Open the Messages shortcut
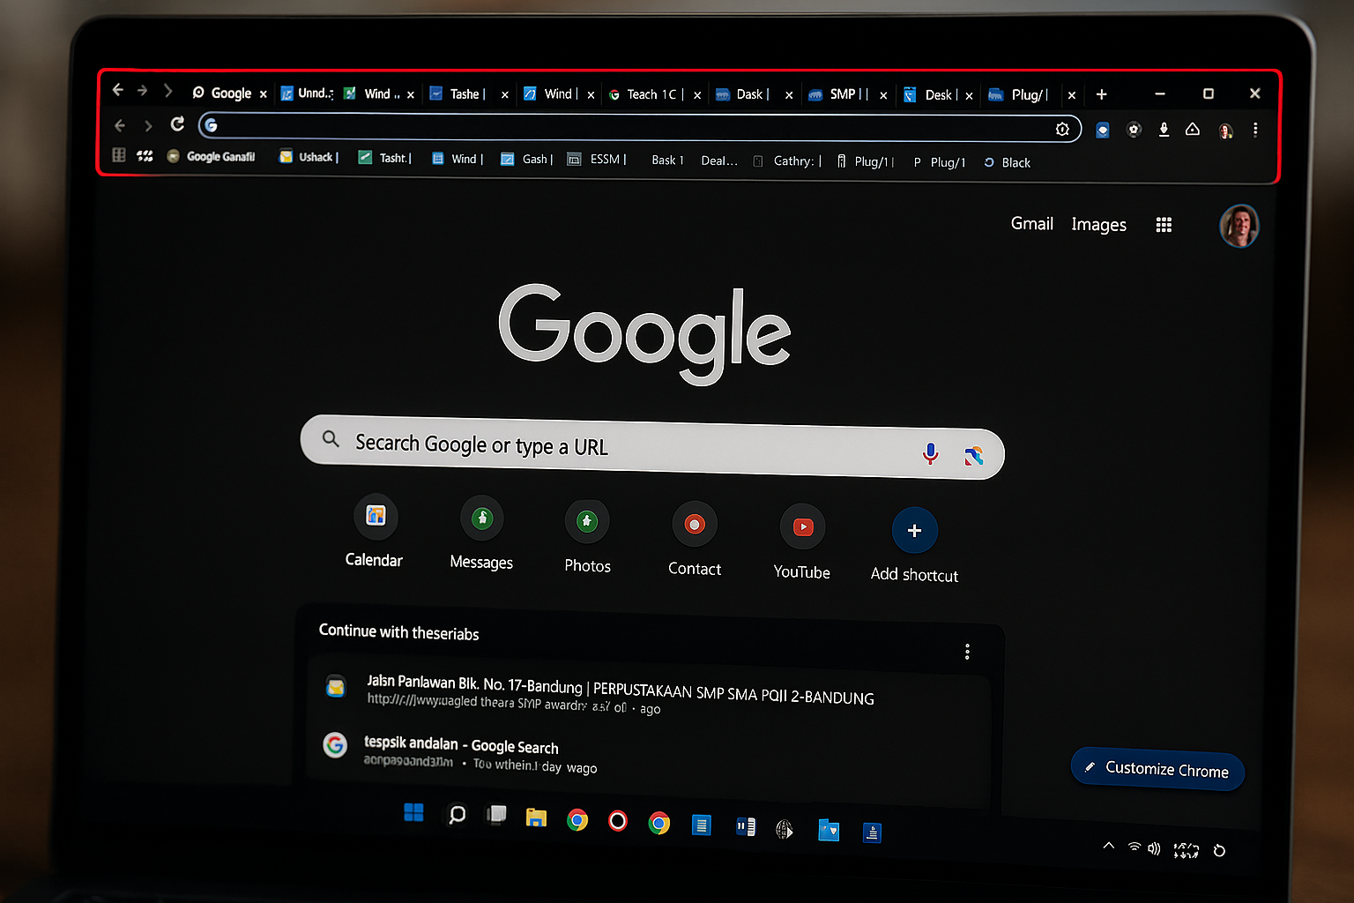The height and width of the screenshot is (903, 1354). pos(482,519)
